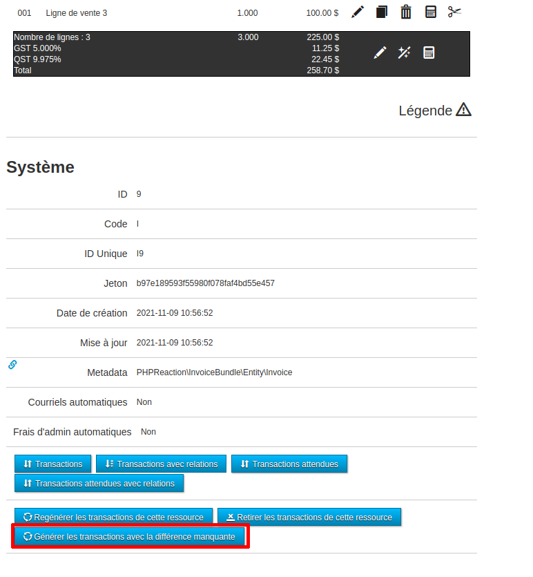The width and height of the screenshot is (533, 577).
Task: Click the calculator icon on line 001
Action: tap(430, 12)
